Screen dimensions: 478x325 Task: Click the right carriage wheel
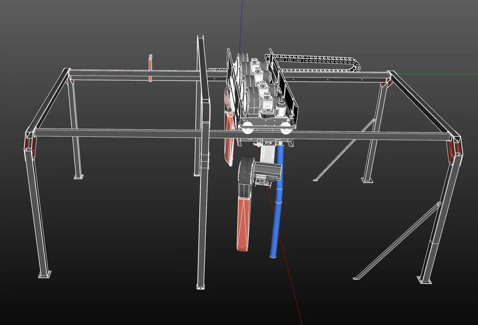(285, 128)
